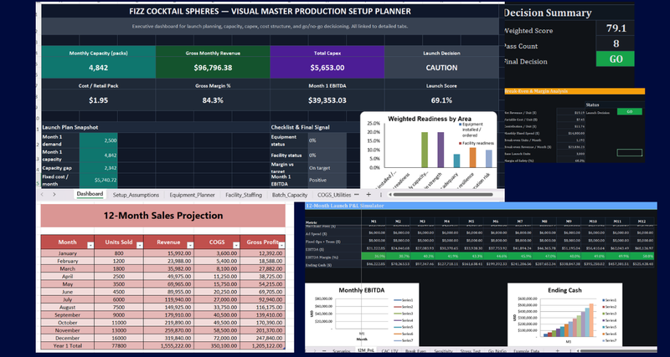Click Month 1 EBITDA value $39,353.03
Viewport: 670px width, 357px height.
[x=327, y=100]
